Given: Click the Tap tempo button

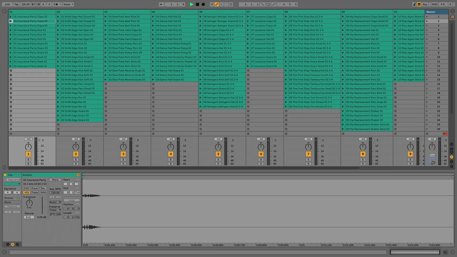Looking at the screenshot, I should (16, 4).
